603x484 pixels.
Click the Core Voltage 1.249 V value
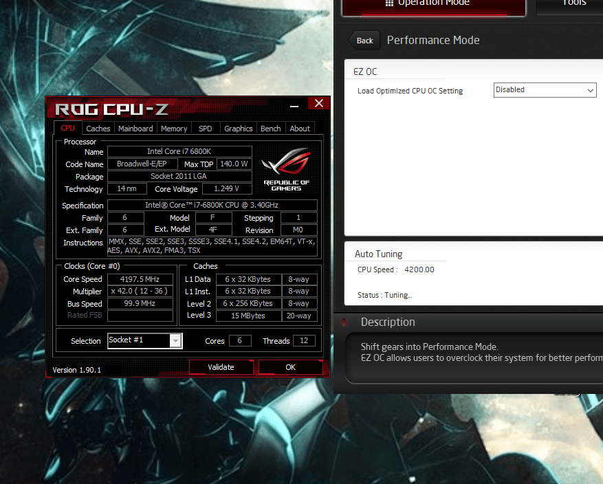click(x=227, y=188)
